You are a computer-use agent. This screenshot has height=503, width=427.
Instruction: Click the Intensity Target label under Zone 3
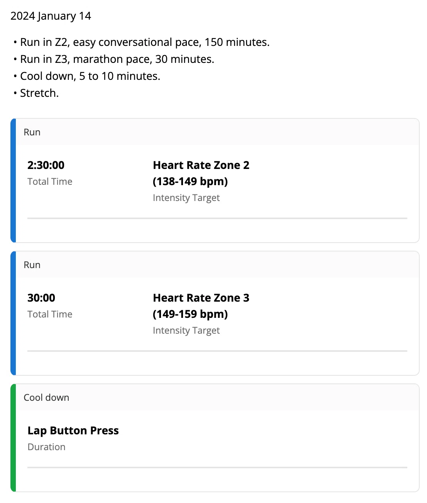(186, 331)
